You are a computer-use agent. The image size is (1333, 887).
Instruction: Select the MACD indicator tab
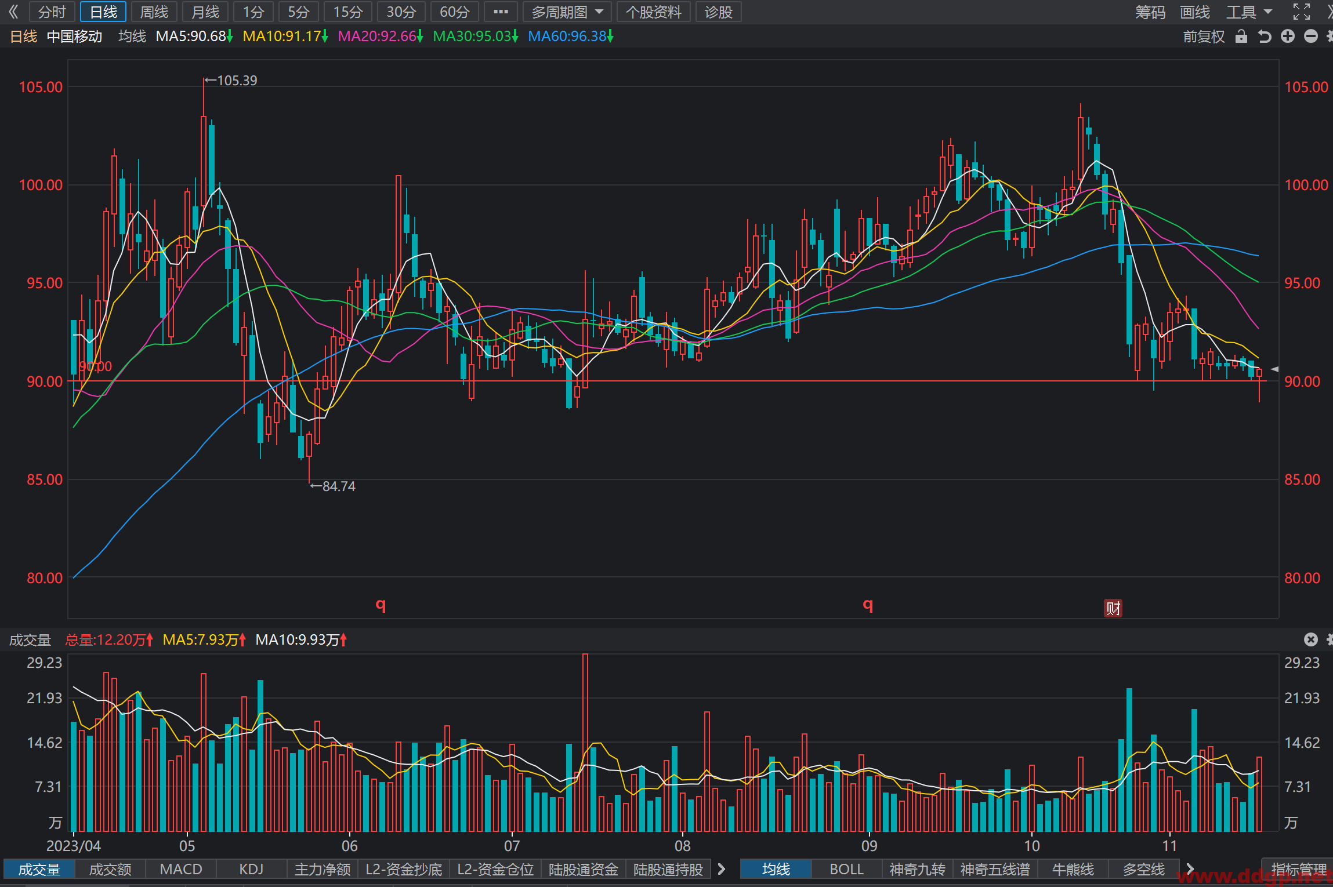[181, 869]
